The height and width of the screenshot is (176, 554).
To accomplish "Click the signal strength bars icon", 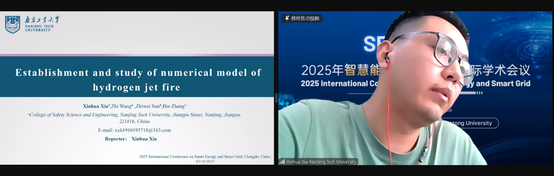I will (282, 162).
